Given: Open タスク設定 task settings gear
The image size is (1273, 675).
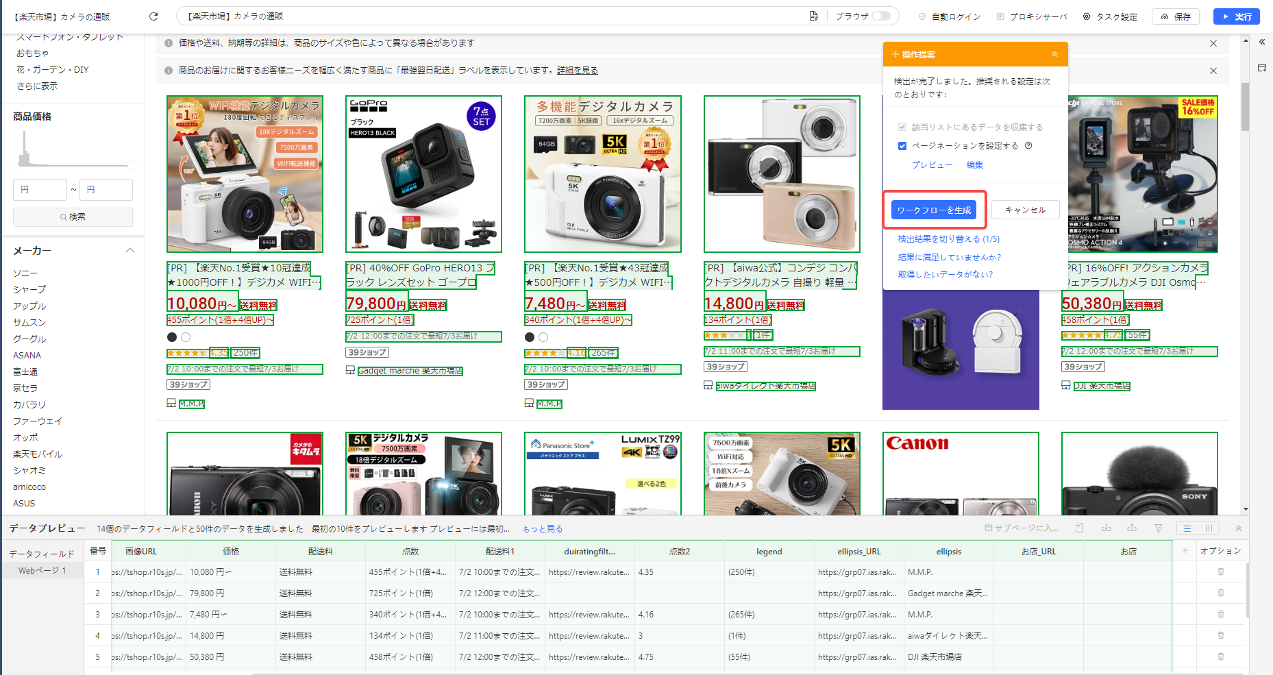Looking at the screenshot, I should pos(1110,16).
